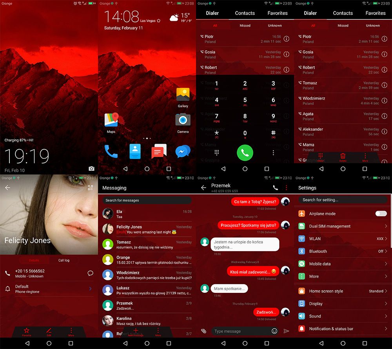Toggle the Airplane mode switch
The image size is (392, 349).
(381, 214)
